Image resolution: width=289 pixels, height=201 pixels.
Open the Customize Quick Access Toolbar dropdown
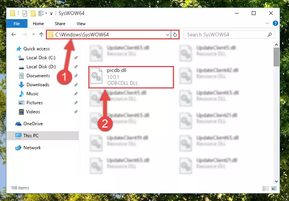pos(51,13)
